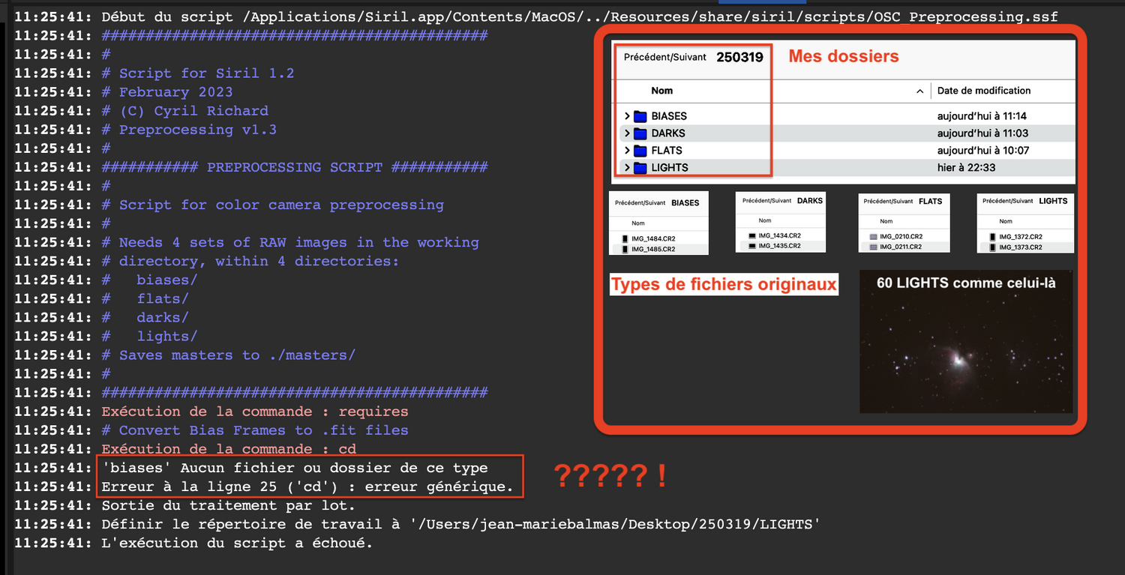This screenshot has width=1125, height=575.
Task: Select file IMG_0211.CR2 in the FLATS window
Action: (x=901, y=247)
